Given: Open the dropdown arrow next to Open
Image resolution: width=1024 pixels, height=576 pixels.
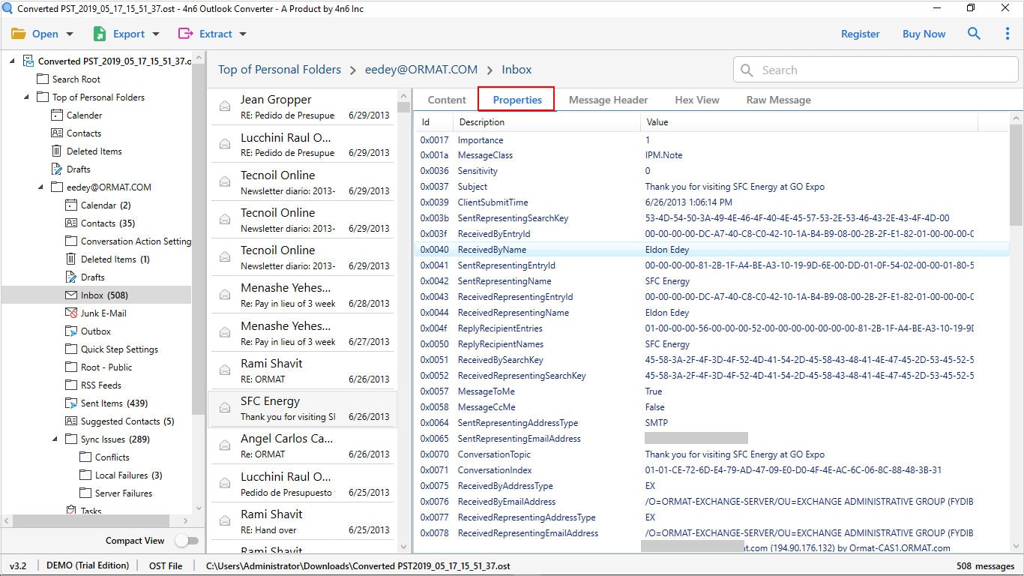Looking at the screenshot, I should [70, 34].
